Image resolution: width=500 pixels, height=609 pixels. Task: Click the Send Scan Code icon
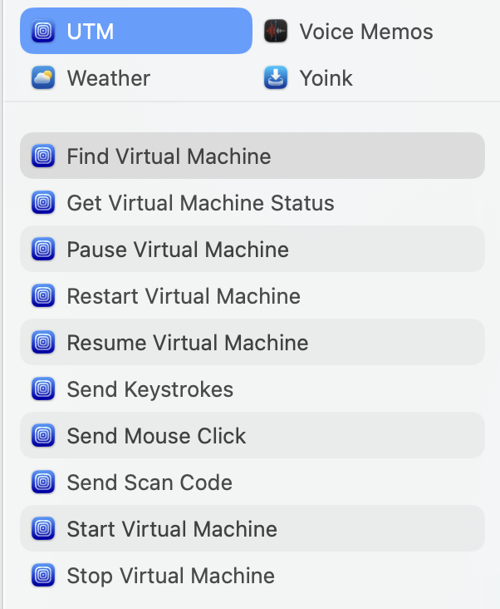tap(43, 483)
